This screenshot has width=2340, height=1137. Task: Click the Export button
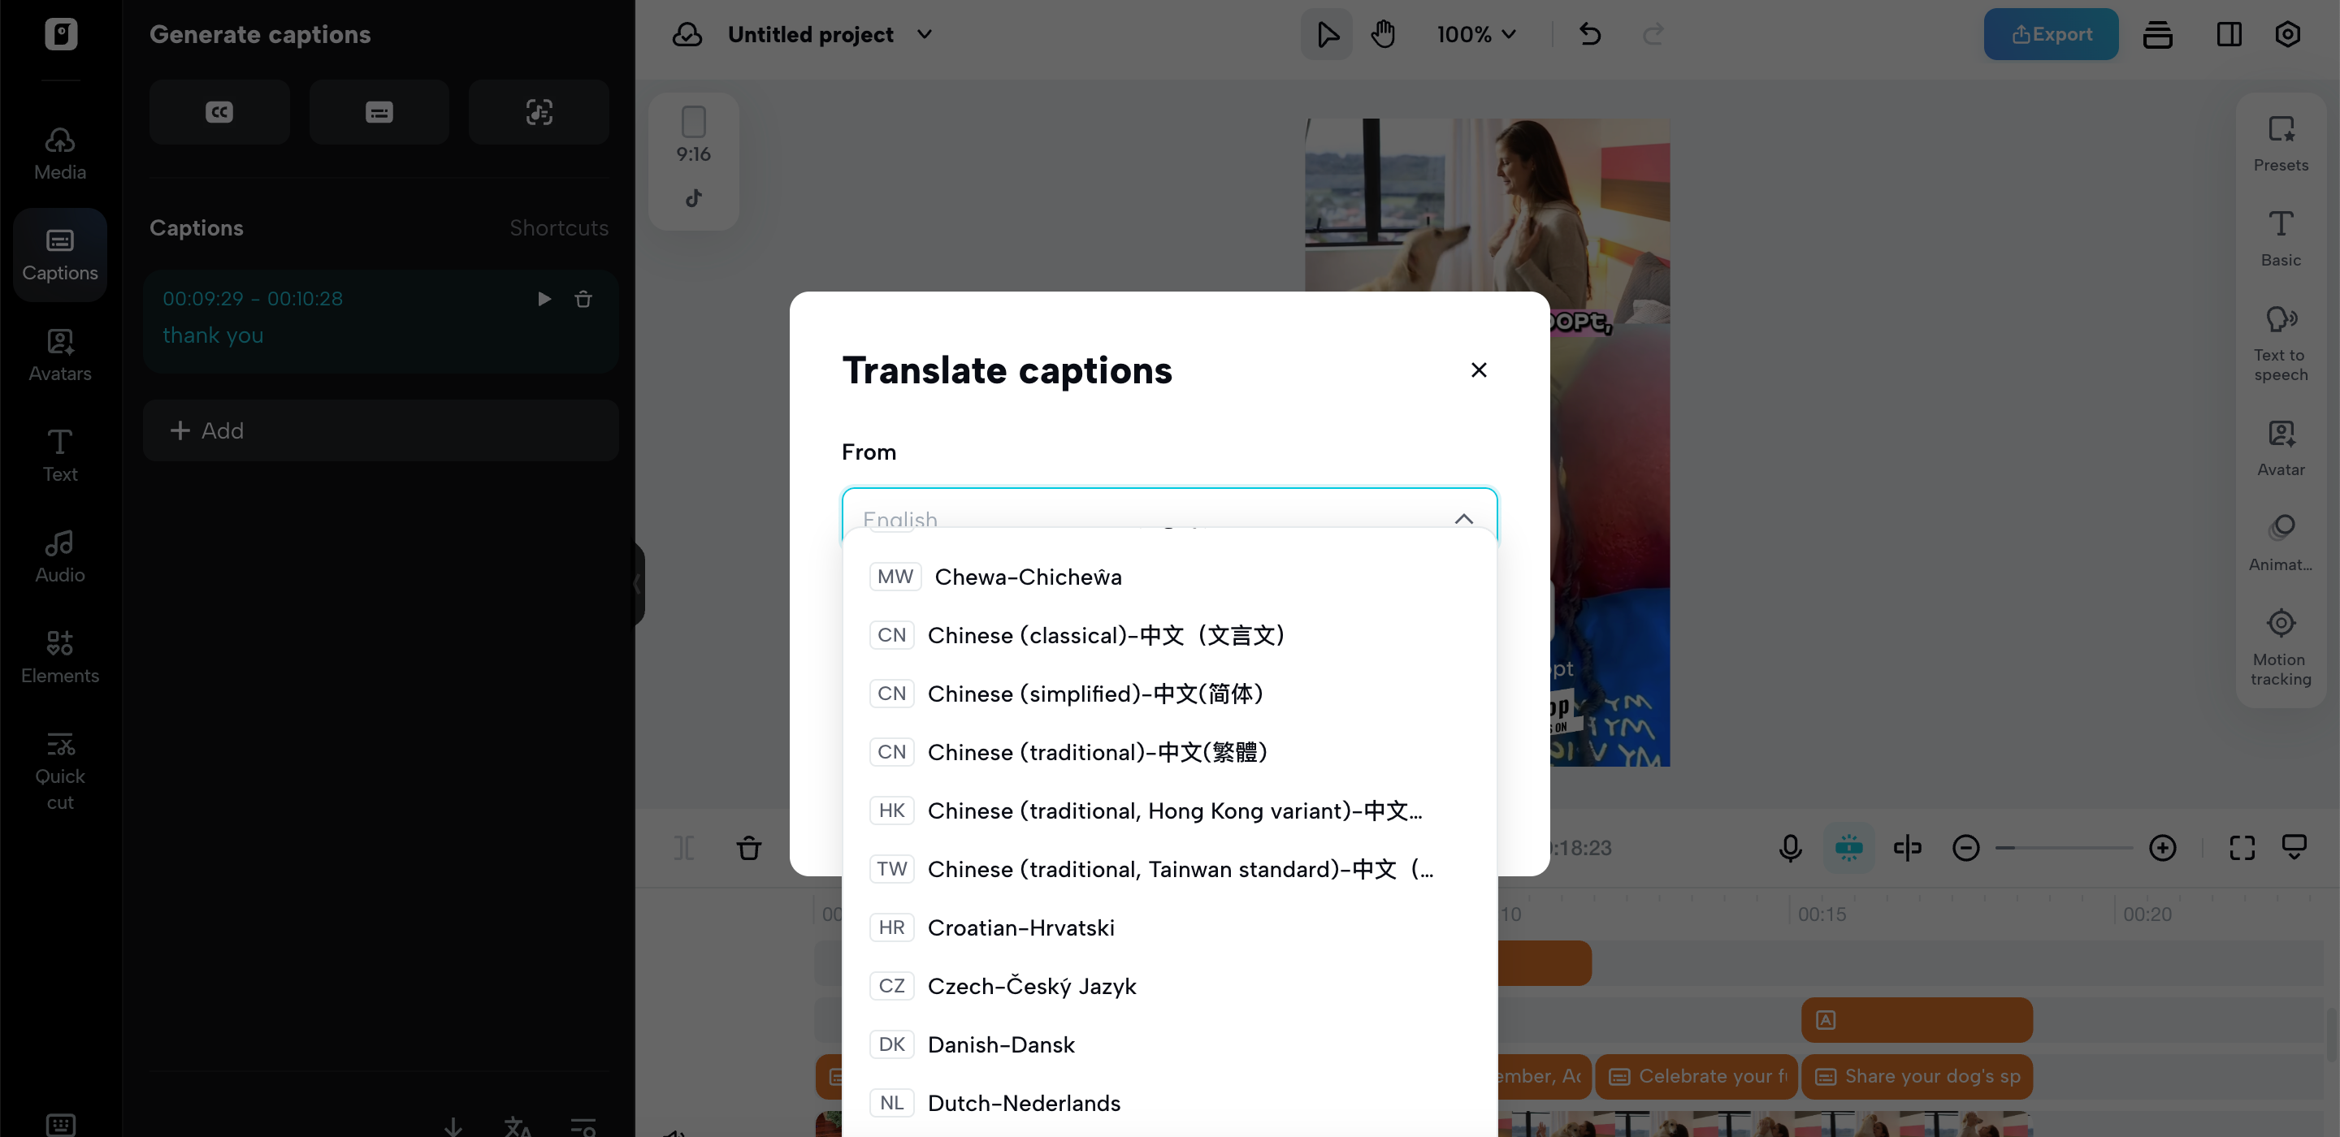pos(2051,33)
